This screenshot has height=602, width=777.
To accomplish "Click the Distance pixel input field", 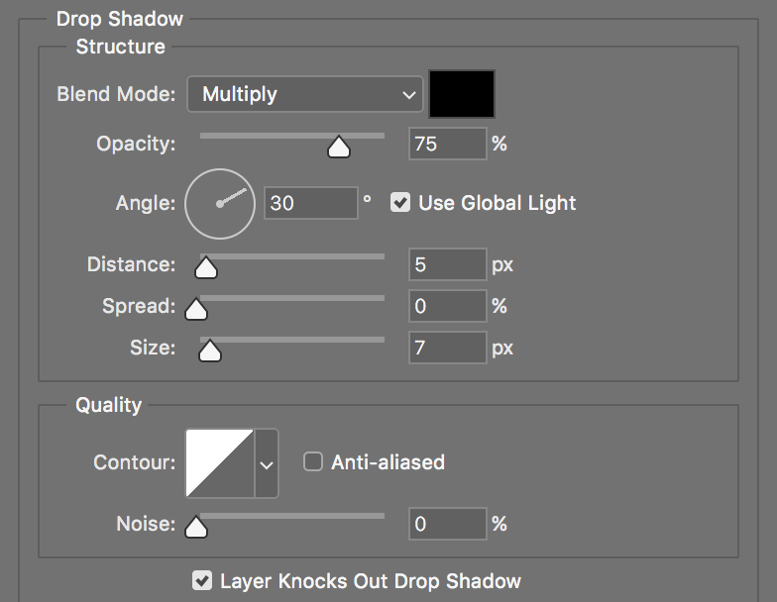I will click(x=447, y=264).
